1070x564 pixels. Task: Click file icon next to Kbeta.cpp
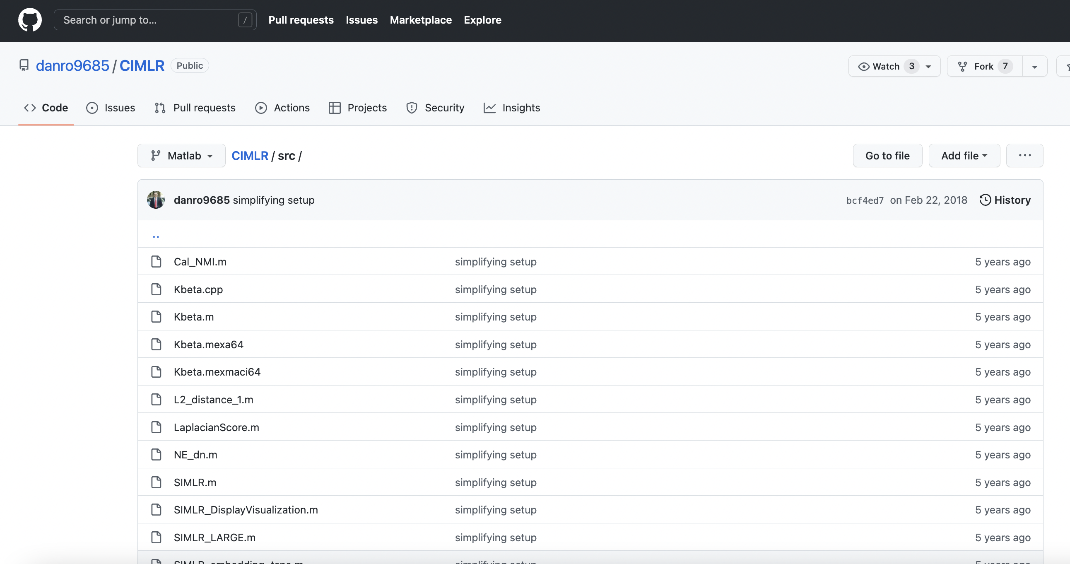(x=156, y=289)
